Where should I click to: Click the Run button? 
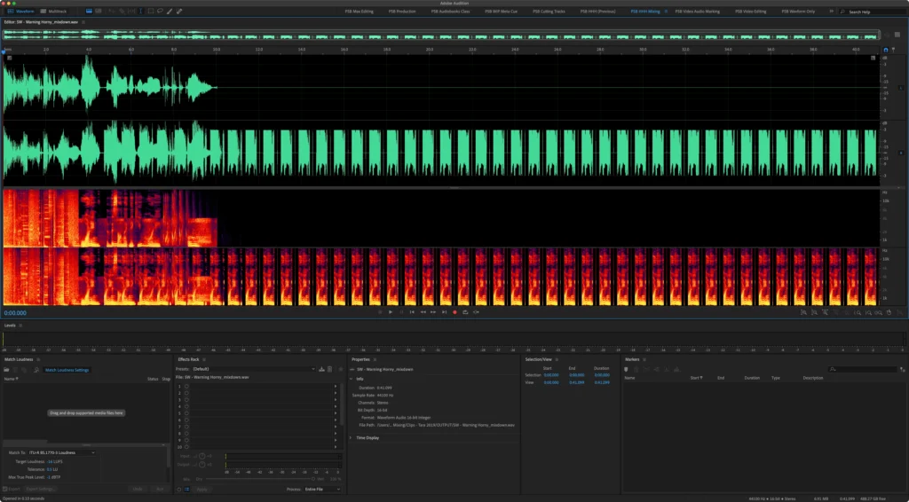click(x=160, y=490)
